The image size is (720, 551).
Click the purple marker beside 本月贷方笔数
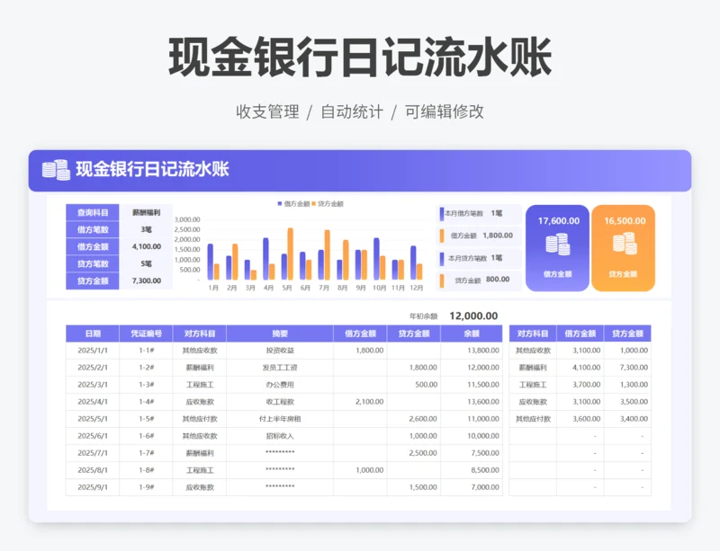(442, 256)
